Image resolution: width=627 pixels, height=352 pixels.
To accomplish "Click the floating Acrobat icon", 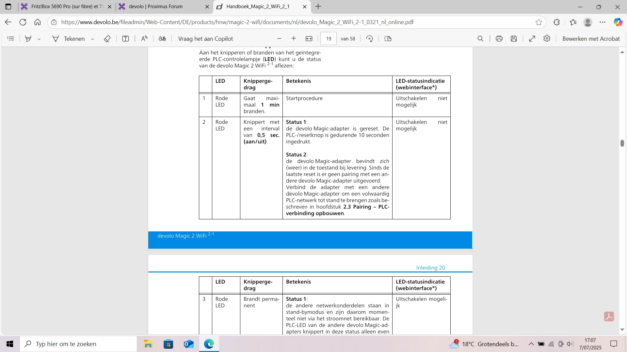I will click(x=609, y=316).
